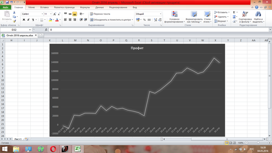This screenshot has width=272, height=153.
Task: Switch to the Рецензирование tab
Action: pos(118,7)
